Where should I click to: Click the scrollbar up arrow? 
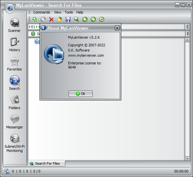[x=187, y=40]
